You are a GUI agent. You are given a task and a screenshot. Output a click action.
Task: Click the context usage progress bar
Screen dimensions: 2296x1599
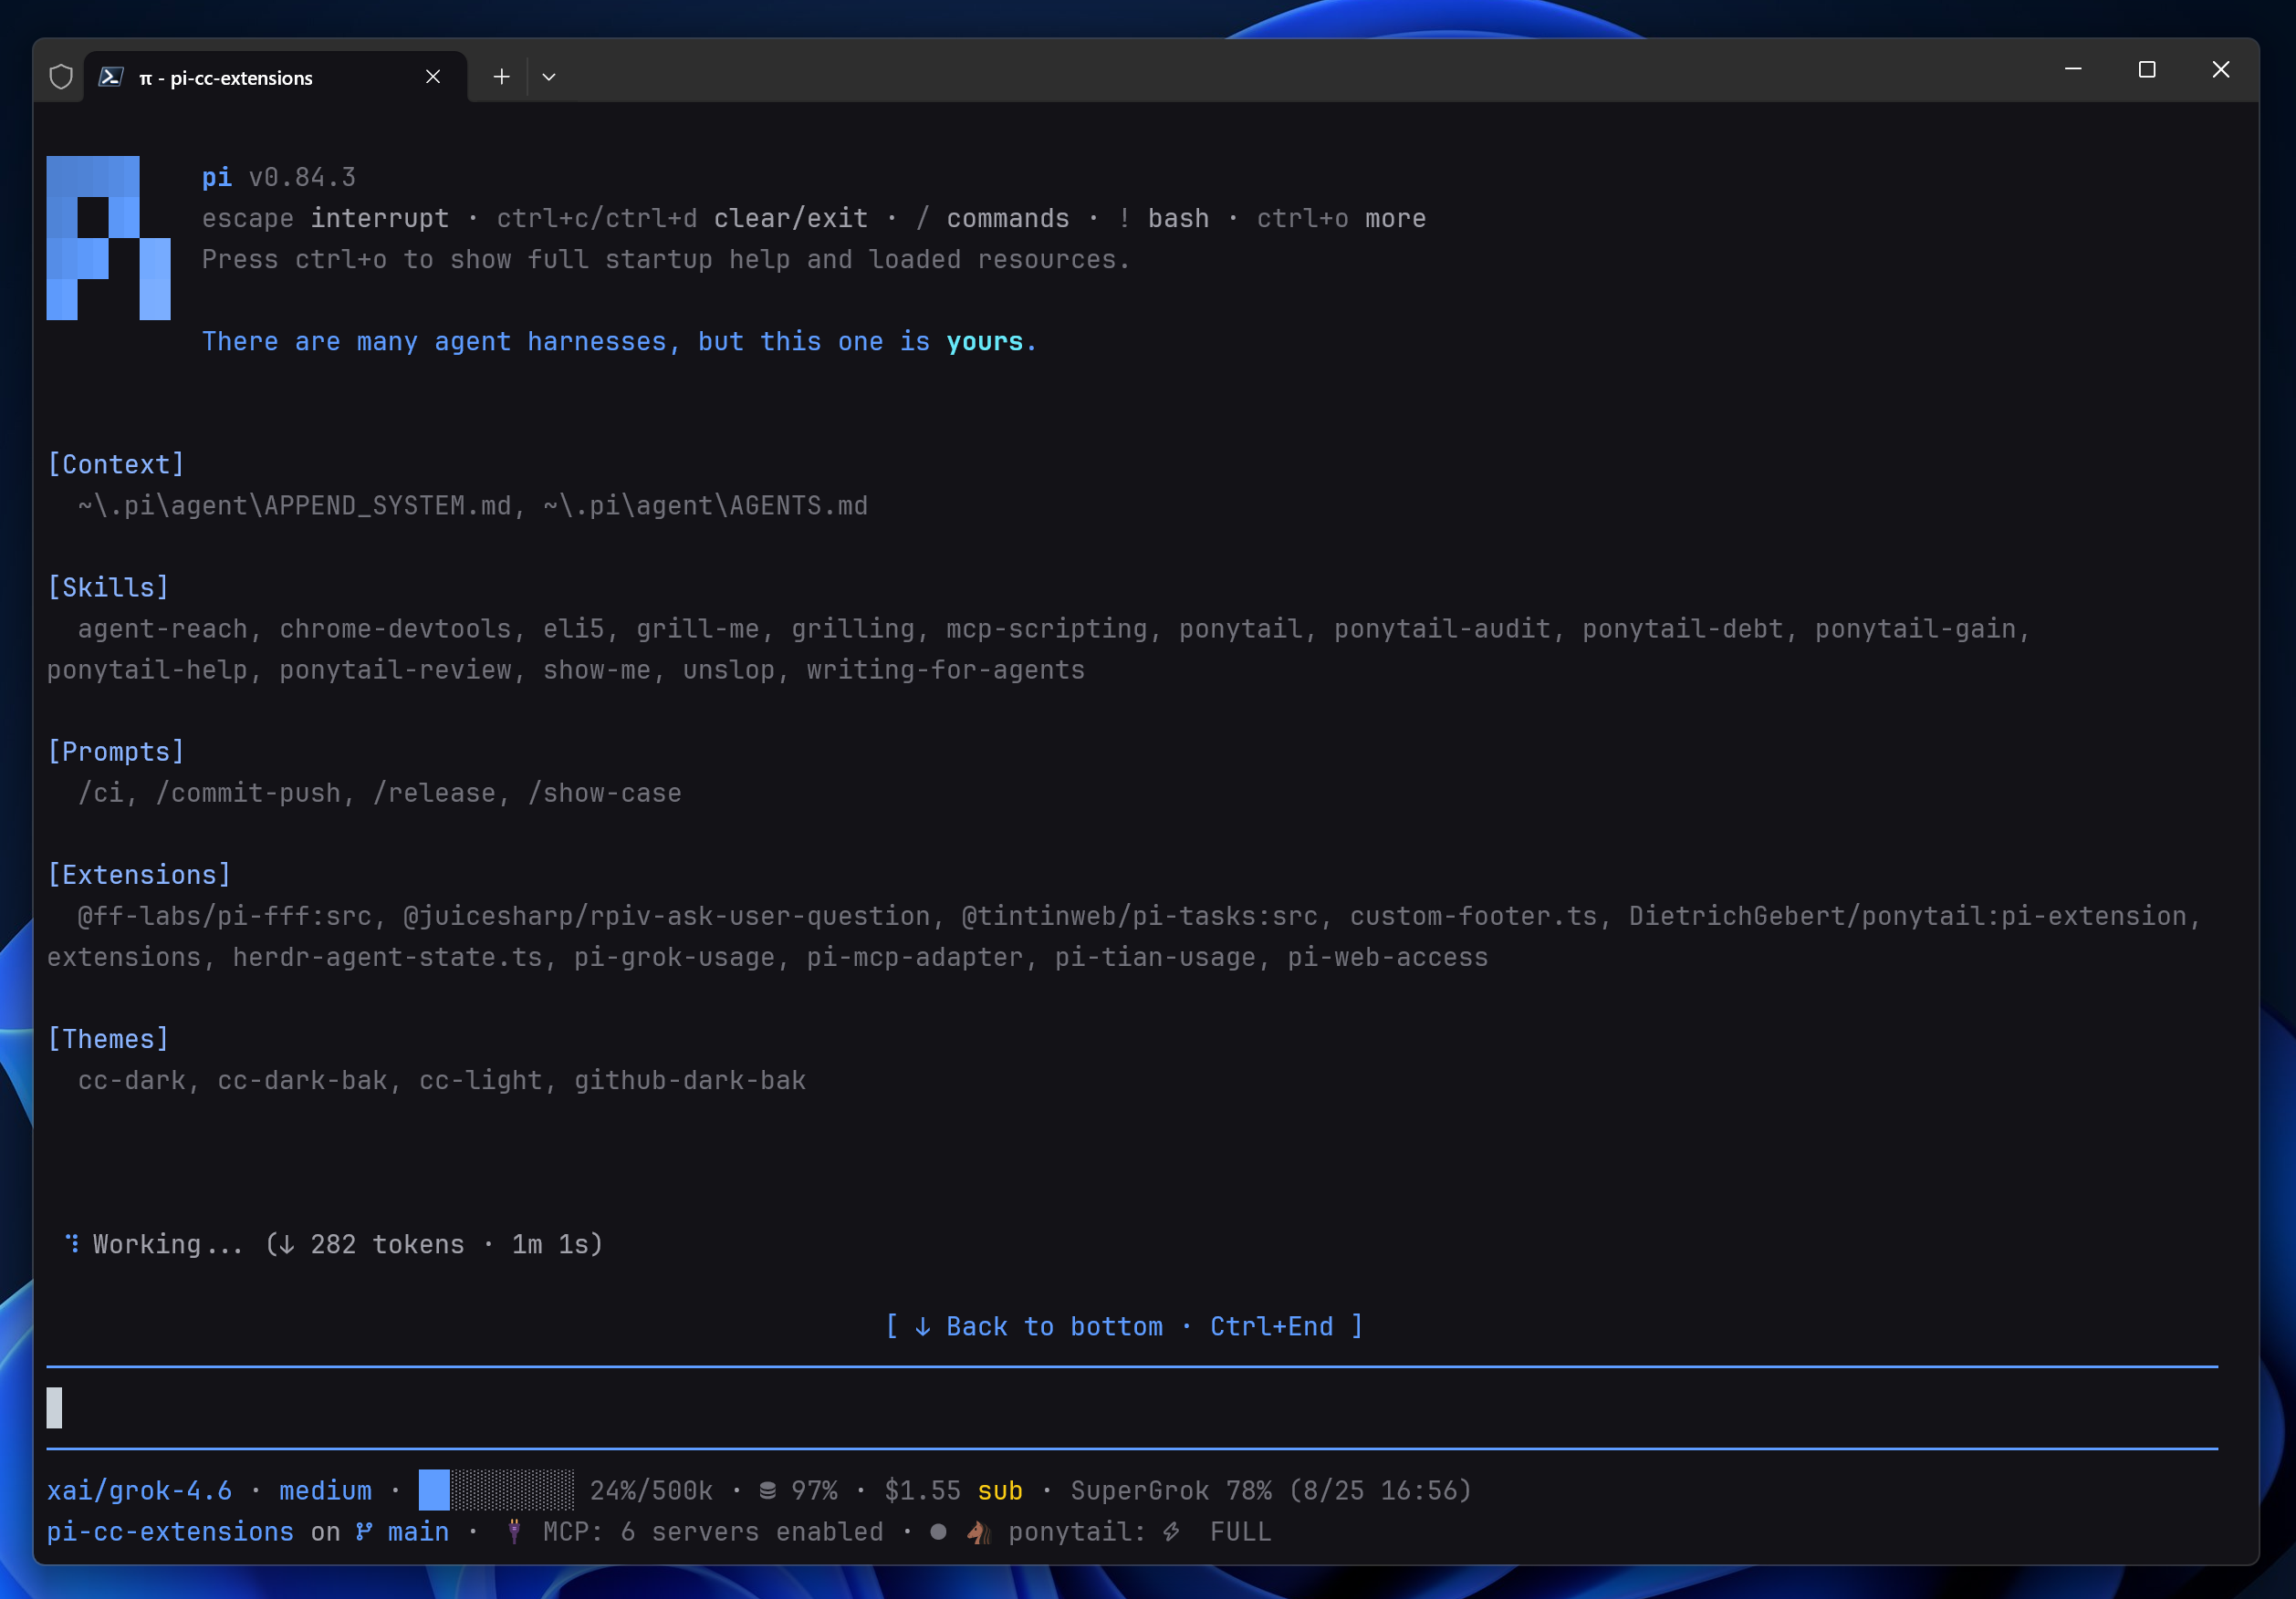point(496,1490)
